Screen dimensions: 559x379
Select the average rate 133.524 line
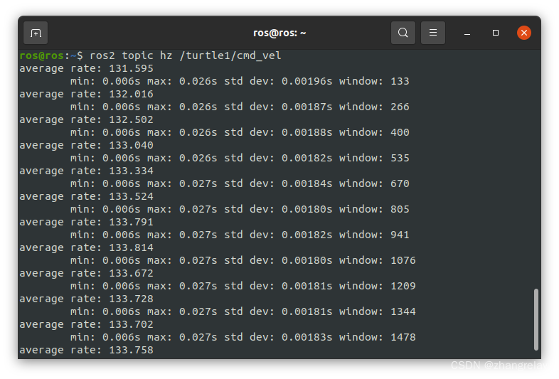[x=86, y=196]
